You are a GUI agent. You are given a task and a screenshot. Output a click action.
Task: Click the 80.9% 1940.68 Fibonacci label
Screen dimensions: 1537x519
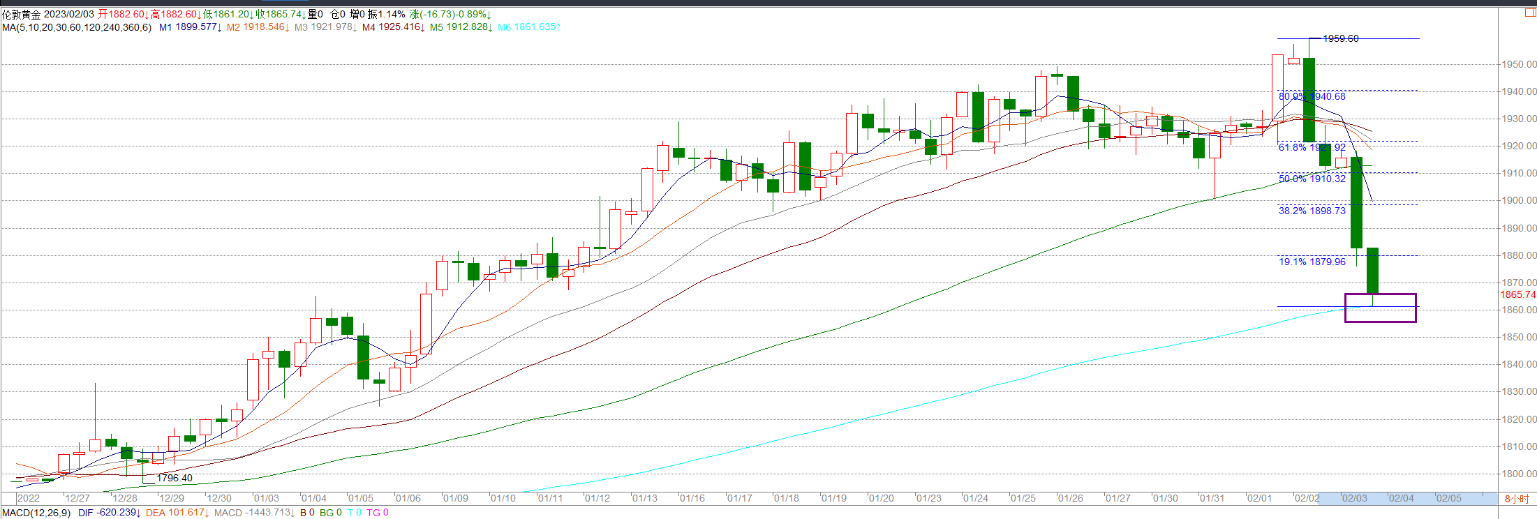coord(1312,96)
